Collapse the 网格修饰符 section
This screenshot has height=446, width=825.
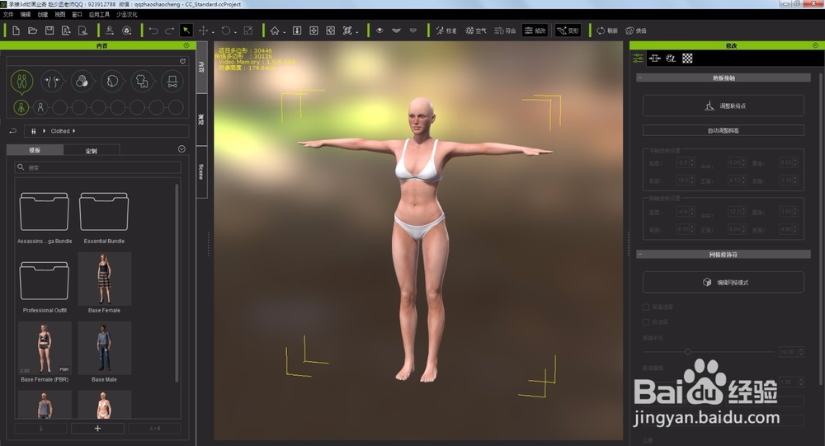[x=640, y=255]
